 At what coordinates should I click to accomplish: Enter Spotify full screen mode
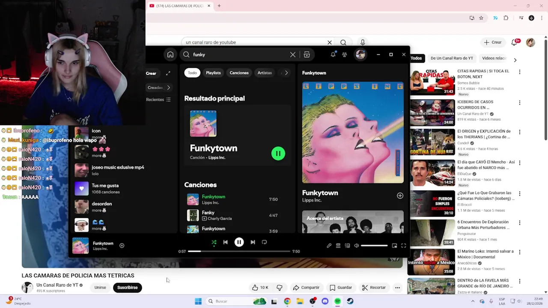(x=403, y=246)
